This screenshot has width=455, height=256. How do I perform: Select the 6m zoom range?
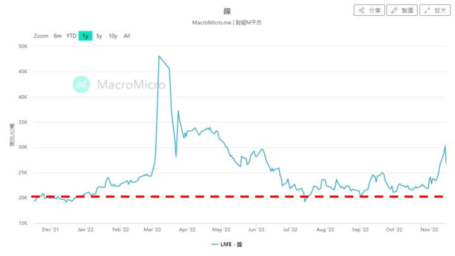click(x=58, y=36)
